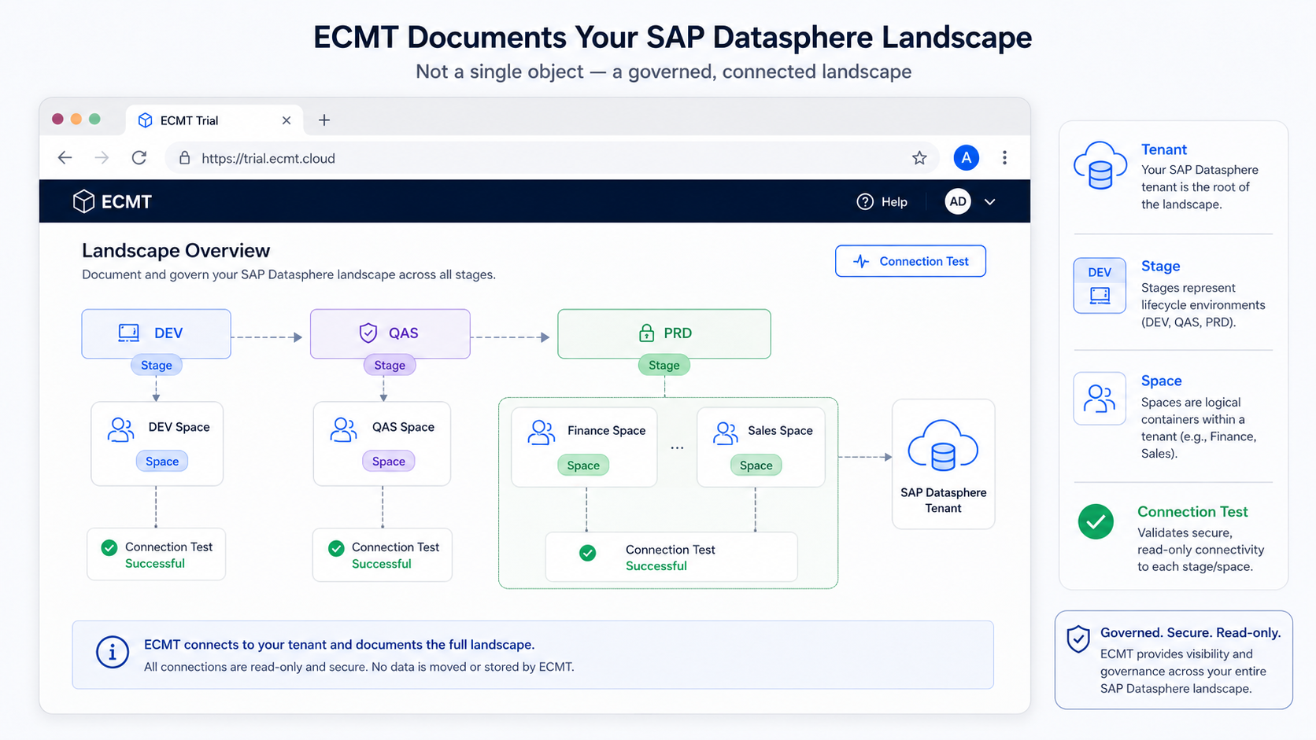The width and height of the screenshot is (1316, 740).
Task: Click Connection Test heading in legend
Action: pyautogui.click(x=1192, y=512)
